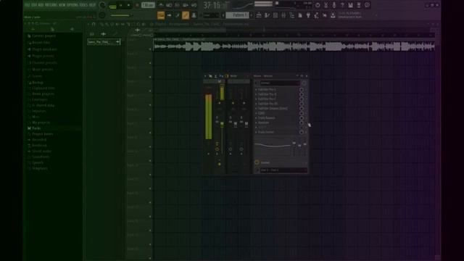Screen dimensions: 464x261
Task: Click the Fruity Balance effect slot
Action: click(277, 117)
